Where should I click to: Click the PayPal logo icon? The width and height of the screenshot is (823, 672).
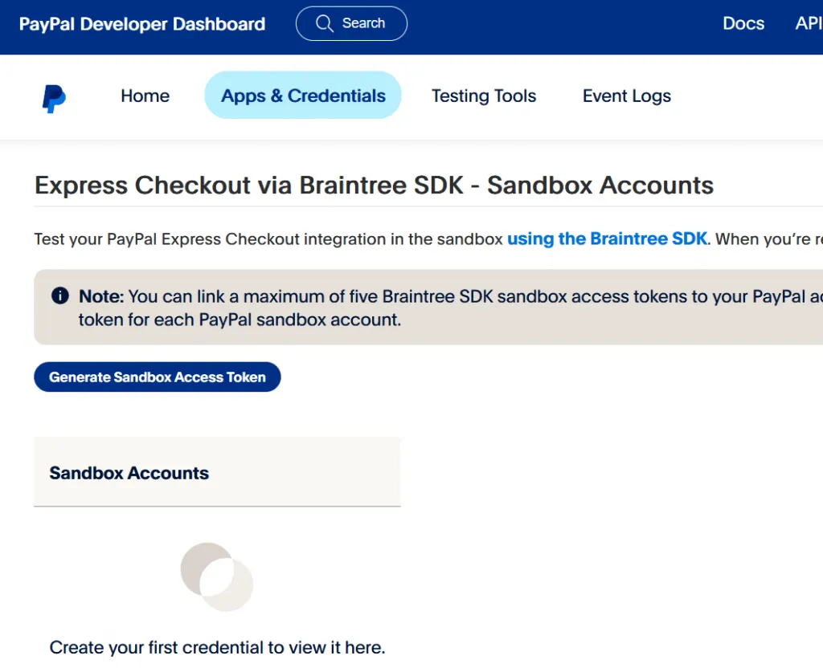tap(54, 98)
